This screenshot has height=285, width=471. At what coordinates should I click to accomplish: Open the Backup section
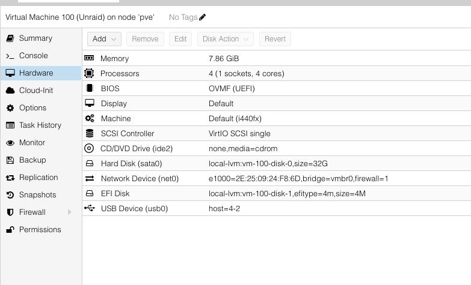pos(41,160)
